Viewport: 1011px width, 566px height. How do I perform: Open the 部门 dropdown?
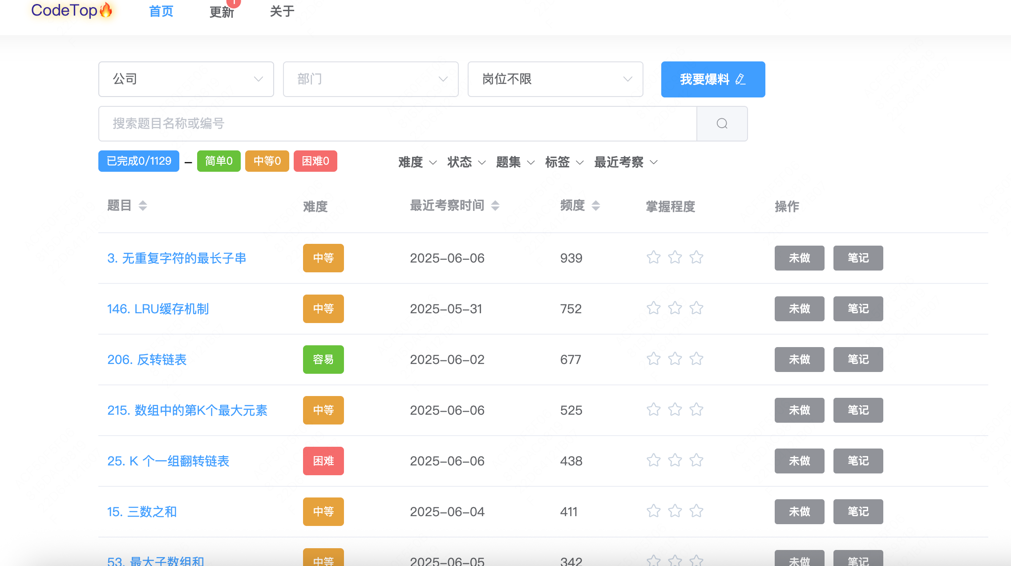pos(371,79)
